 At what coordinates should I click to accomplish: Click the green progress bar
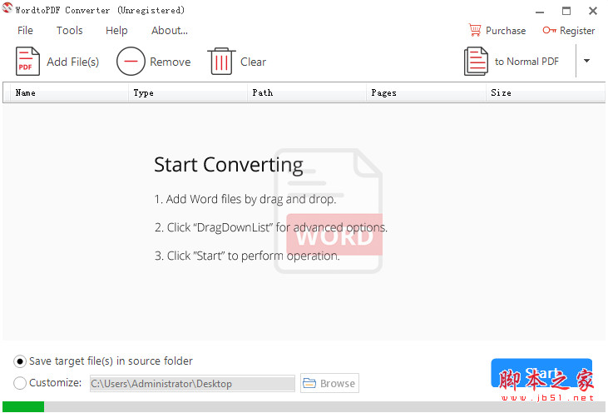pyautogui.click(x=23, y=406)
